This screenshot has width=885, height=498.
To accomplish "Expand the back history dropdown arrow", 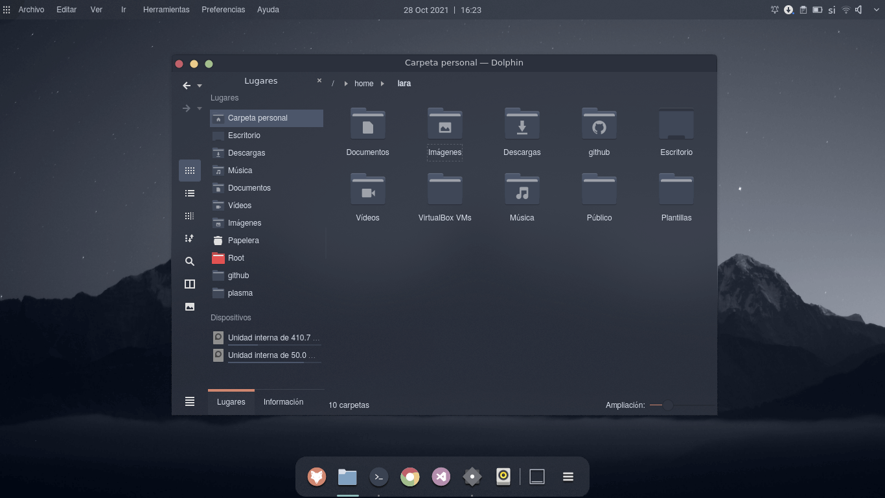I will coord(200,86).
